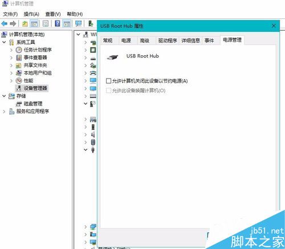Toggle the show/hide console tree icon
285x249 pixels.
(x=34, y=24)
